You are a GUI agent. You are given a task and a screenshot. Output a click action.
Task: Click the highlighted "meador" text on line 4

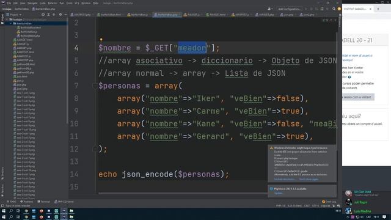[192, 48]
